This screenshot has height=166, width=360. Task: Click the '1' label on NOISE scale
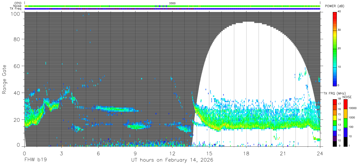pos(349,146)
